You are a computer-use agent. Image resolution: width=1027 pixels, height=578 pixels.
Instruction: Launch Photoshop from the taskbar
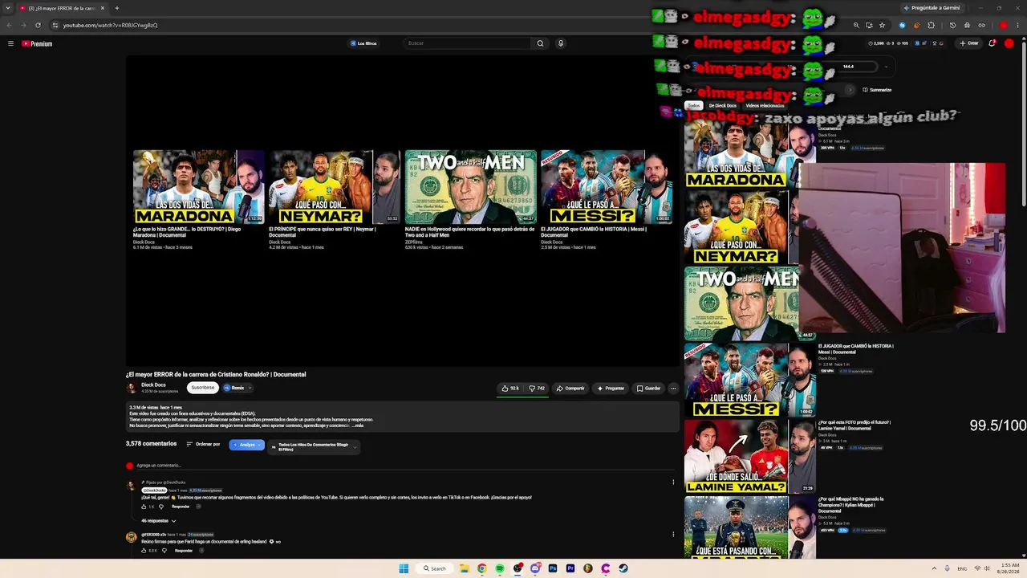[x=553, y=568]
